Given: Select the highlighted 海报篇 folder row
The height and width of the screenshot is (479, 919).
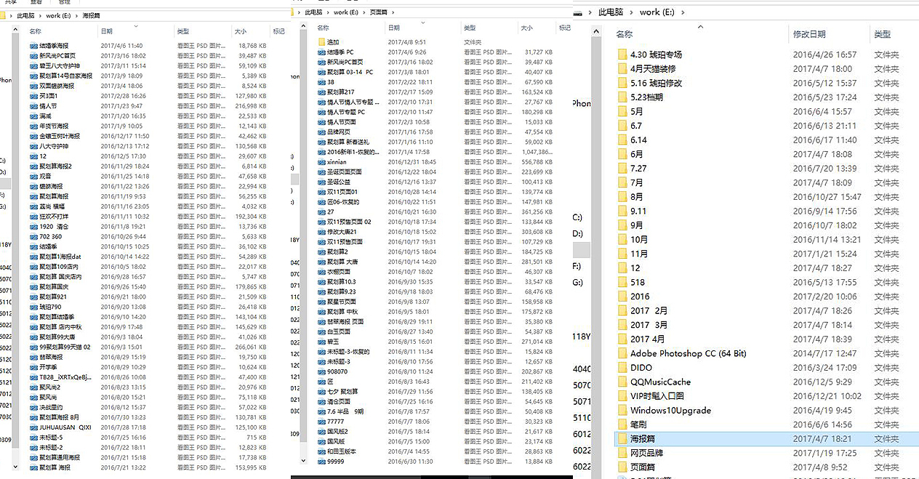Looking at the screenshot, I should (x=766, y=439).
